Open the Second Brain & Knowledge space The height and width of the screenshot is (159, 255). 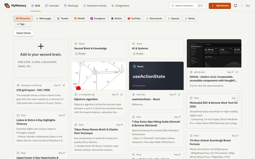[x=99, y=49]
